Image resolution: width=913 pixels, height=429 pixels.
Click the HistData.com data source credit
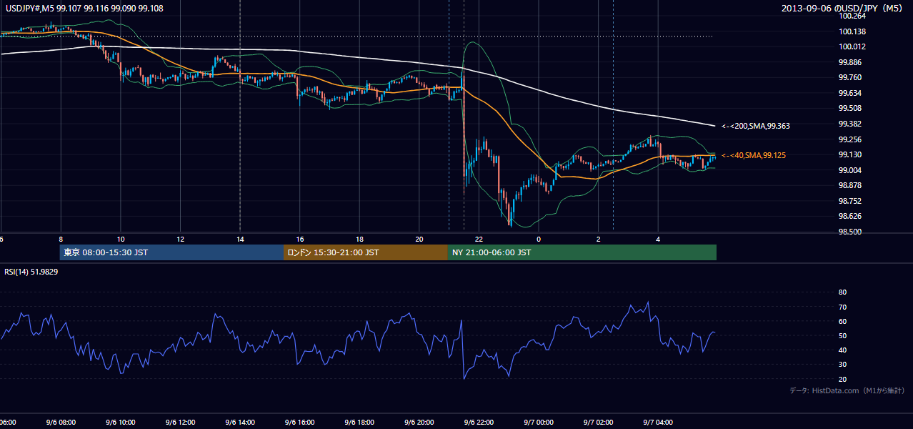847,390
